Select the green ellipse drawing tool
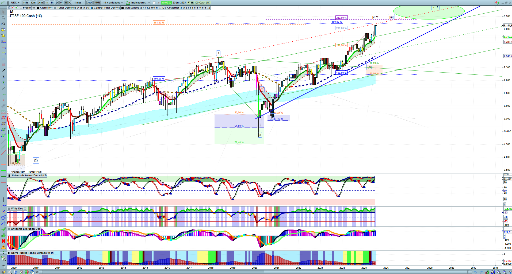The height and width of the screenshot is (274, 512). click(3, 129)
